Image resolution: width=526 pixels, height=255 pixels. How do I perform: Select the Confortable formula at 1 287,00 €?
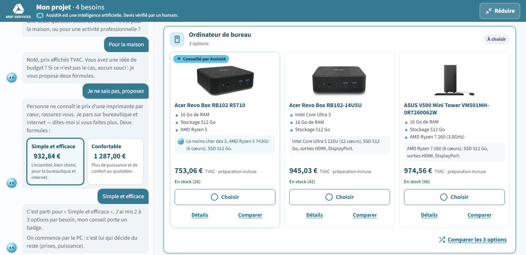pyautogui.click(x=115, y=161)
